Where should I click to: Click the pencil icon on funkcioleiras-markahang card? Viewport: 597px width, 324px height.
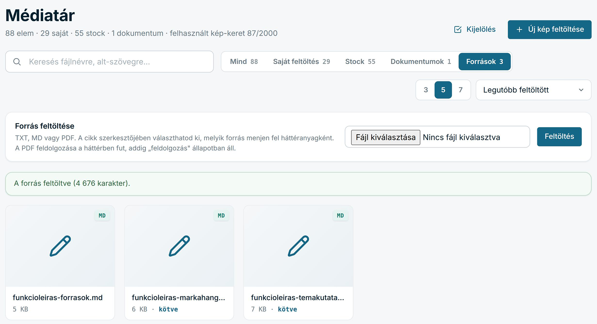(x=179, y=246)
